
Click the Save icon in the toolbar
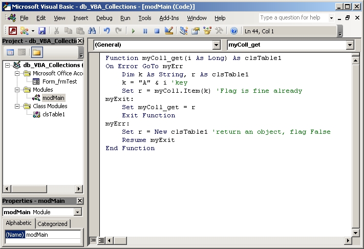click(x=42, y=31)
